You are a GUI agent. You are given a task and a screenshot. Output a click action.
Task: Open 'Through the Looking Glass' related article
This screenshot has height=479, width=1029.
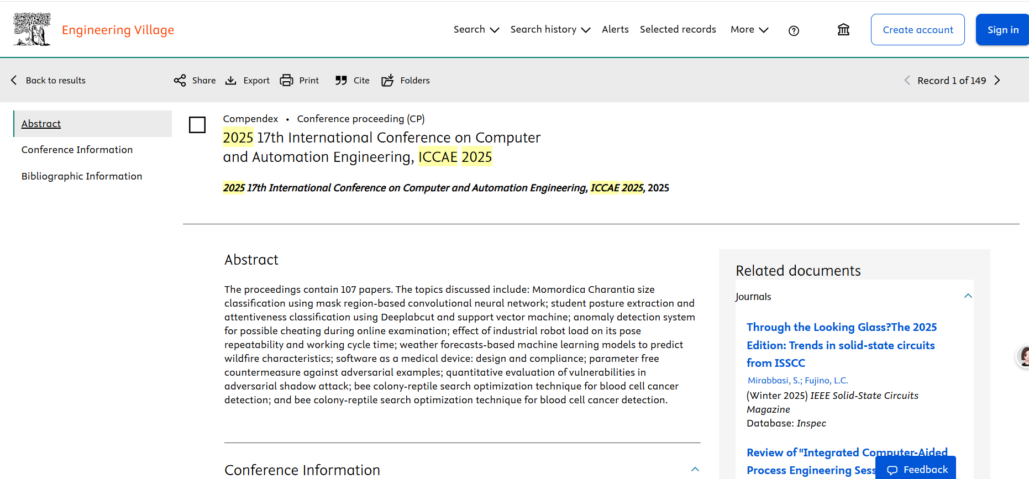(842, 345)
